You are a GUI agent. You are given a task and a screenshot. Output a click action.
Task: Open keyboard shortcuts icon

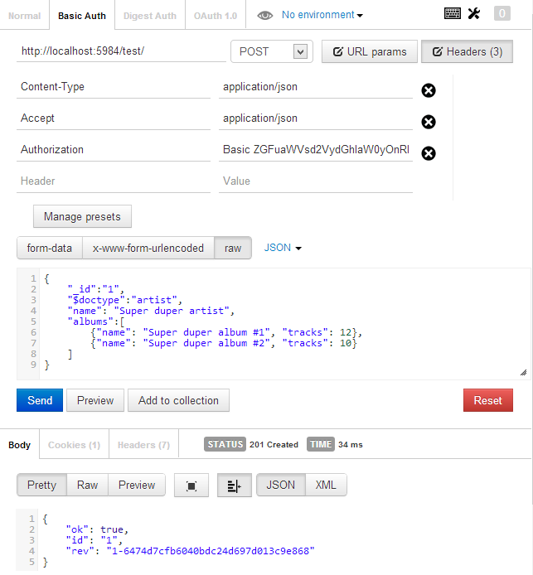[x=453, y=13]
